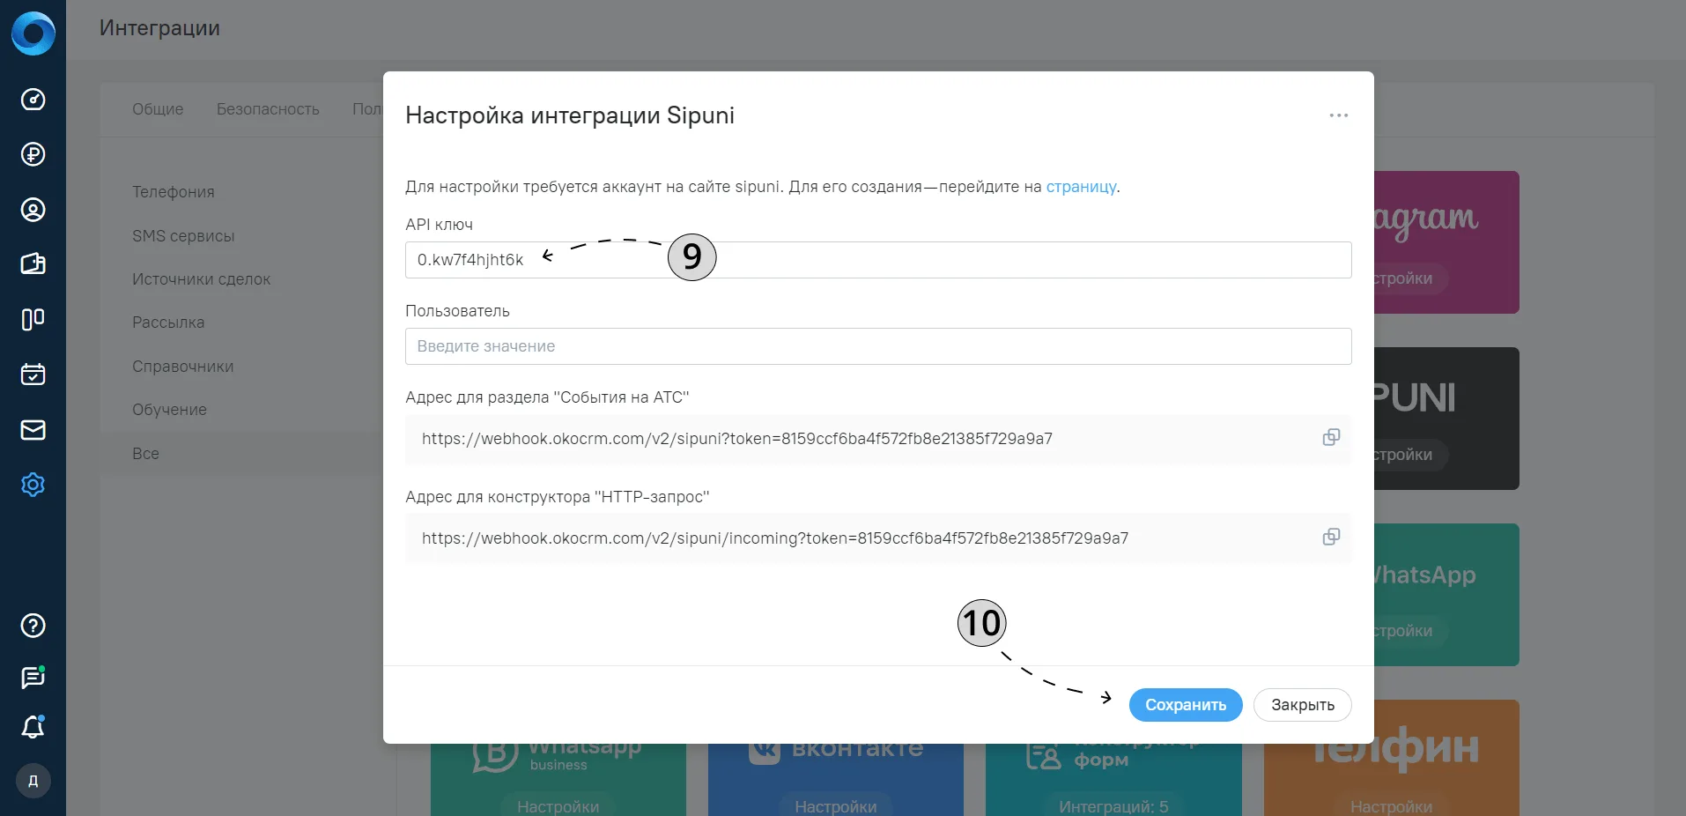
Task: Select Рассылка in the category list
Action: click(x=168, y=323)
